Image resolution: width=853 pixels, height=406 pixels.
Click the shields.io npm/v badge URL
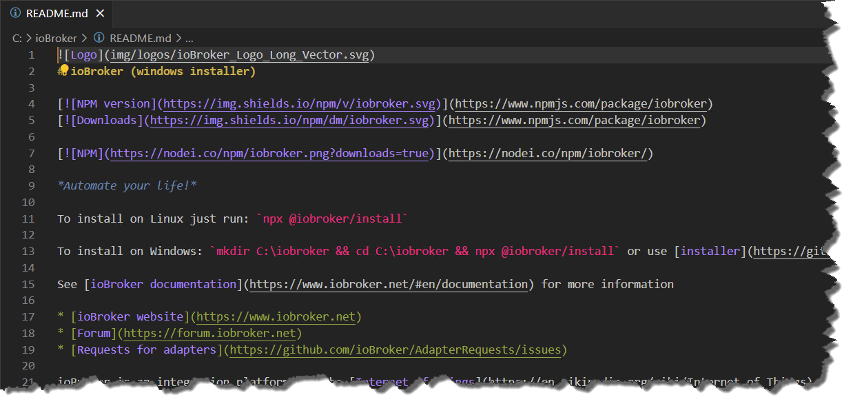coord(298,104)
